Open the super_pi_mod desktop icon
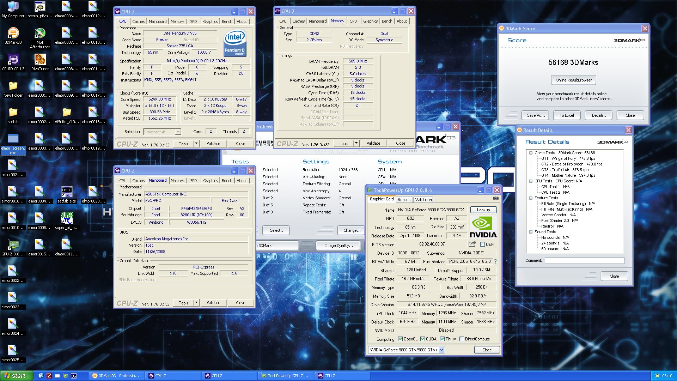The image size is (677, 381). click(x=67, y=222)
